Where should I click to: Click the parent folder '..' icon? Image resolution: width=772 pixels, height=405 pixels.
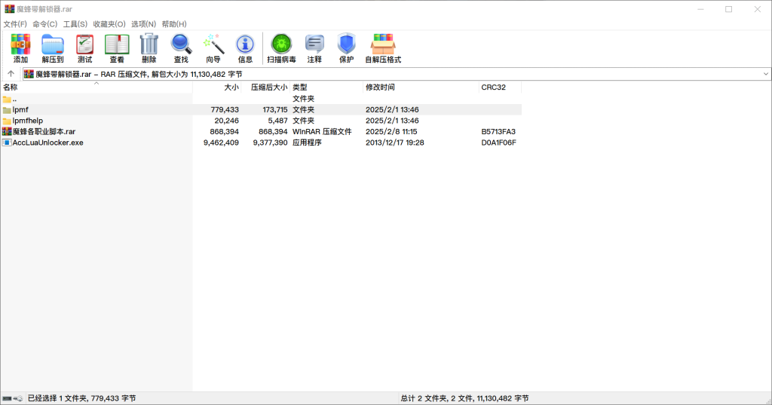[x=7, y=99]
